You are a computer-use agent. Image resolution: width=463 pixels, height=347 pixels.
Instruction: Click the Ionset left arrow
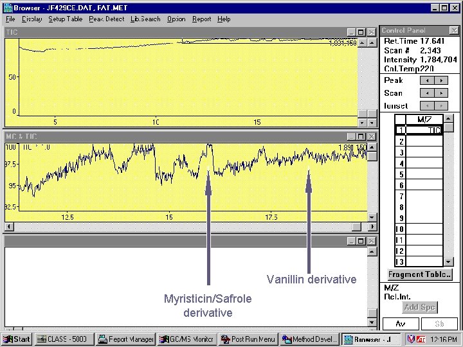point(427,105)
